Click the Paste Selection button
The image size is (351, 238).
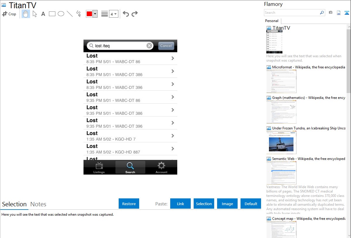click(204, 204)
